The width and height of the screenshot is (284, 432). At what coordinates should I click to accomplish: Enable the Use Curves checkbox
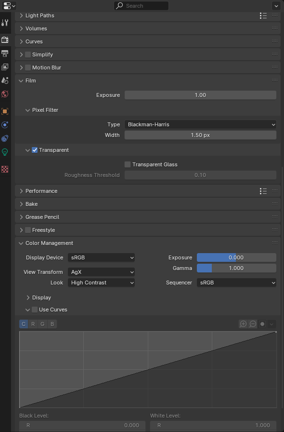click(35, 310)
